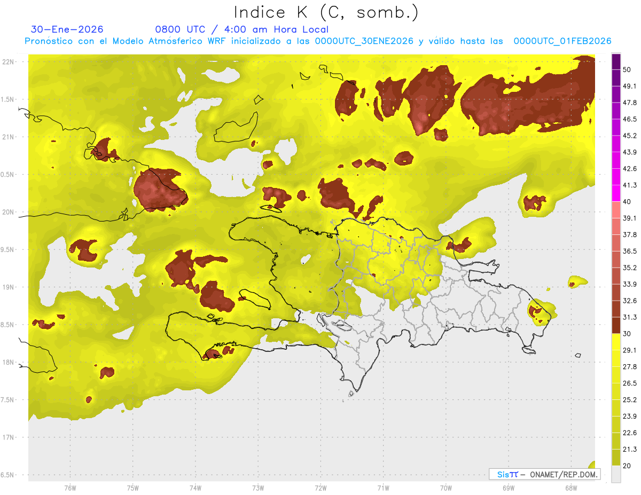Click the "21.3" colorbar value
Image resolution: width=641 pixels, height=495 pixels.
coord(629,450)
